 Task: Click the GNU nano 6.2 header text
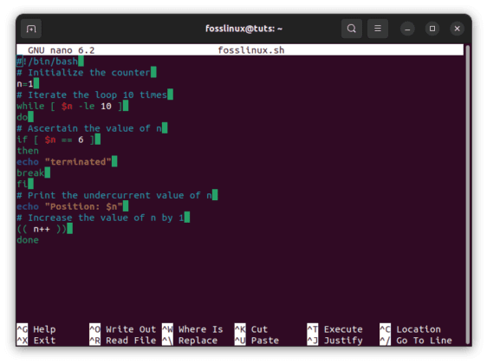tap(62, 50)
